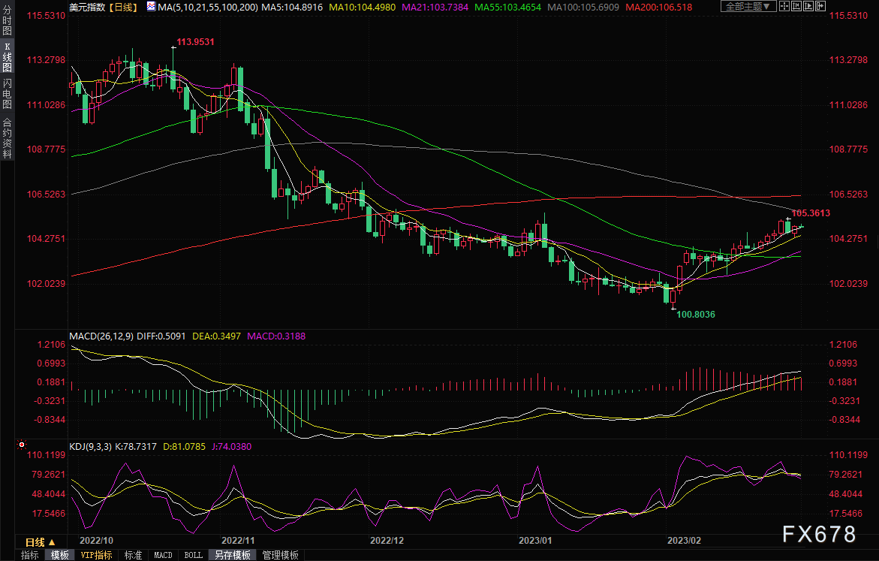Expand the 日线 period selector
879x561 pixels.
40,542
